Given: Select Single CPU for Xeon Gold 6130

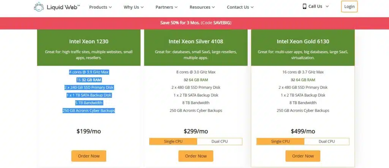Looking at the screenshot, I should pos(280,141).
